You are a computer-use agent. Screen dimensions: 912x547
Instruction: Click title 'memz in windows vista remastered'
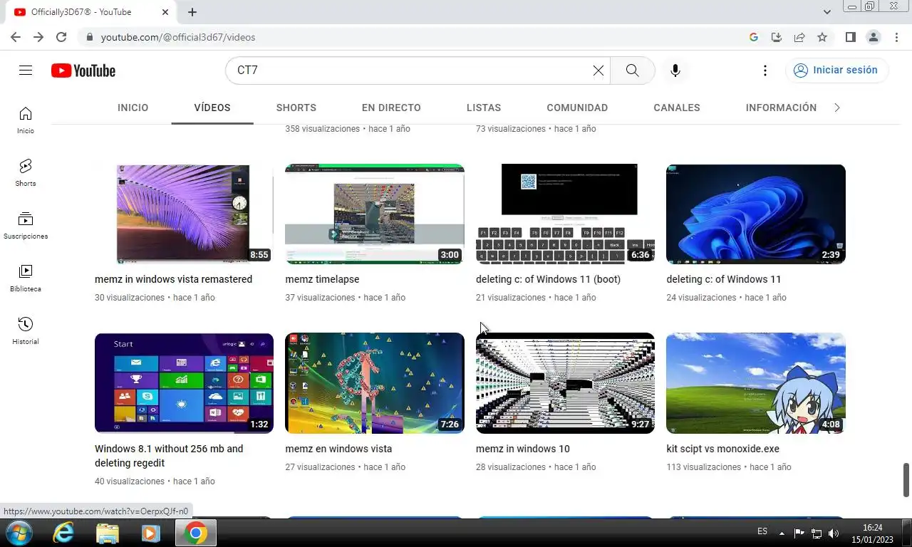pyautogui.click(x=173, y=279)
